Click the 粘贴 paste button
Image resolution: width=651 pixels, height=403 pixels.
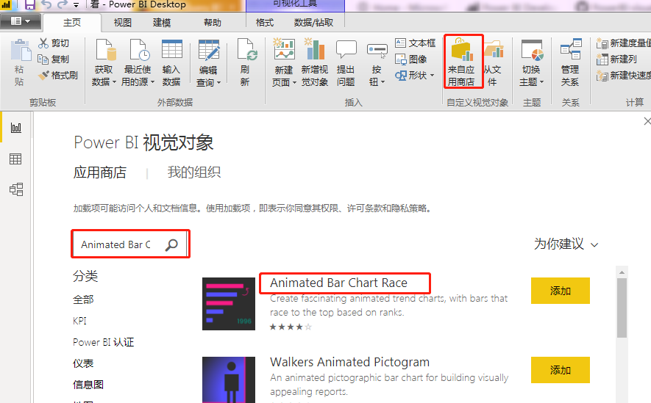coord(20,62)
